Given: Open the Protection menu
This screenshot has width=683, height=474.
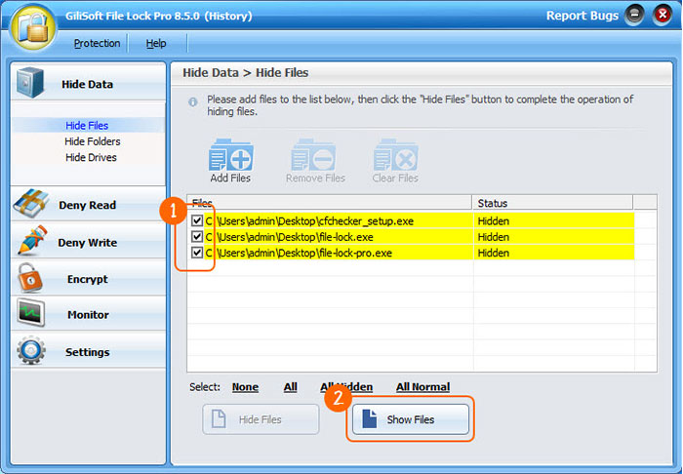Looking at the screenshot, I should (x=97, y=43).
